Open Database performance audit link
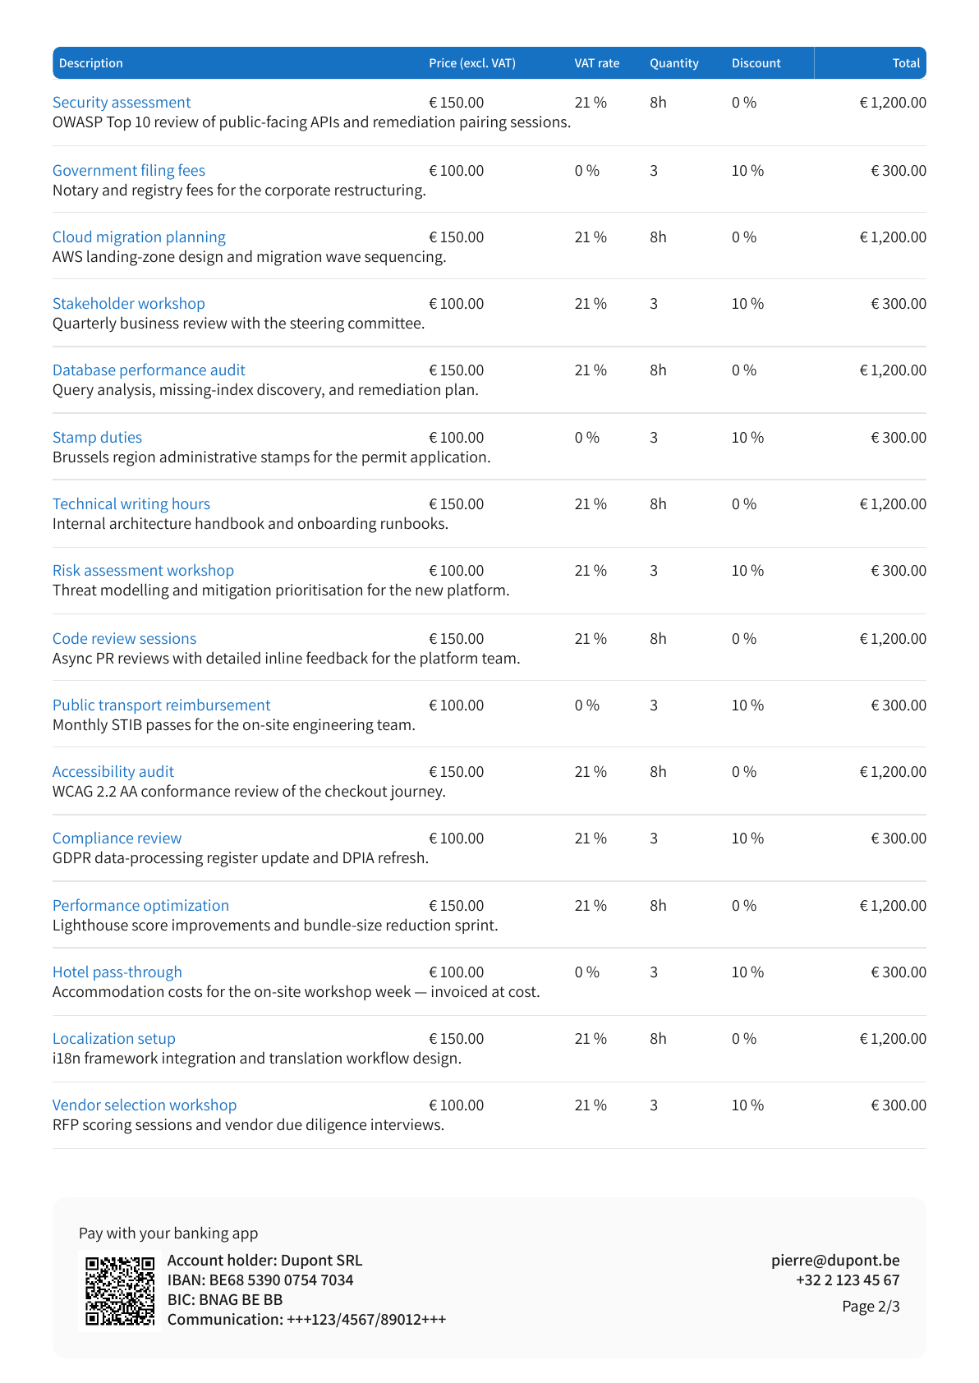Viewport: 979px width, 1383px height. [149, 370]
